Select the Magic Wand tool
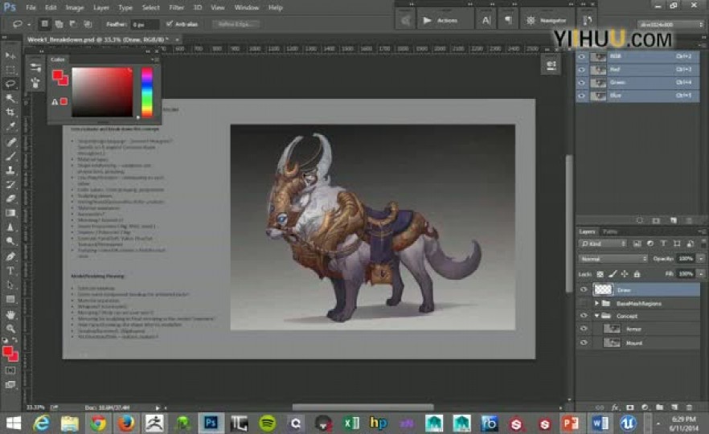The height and width of the screenshot is (434, 709). coord(10,98)
